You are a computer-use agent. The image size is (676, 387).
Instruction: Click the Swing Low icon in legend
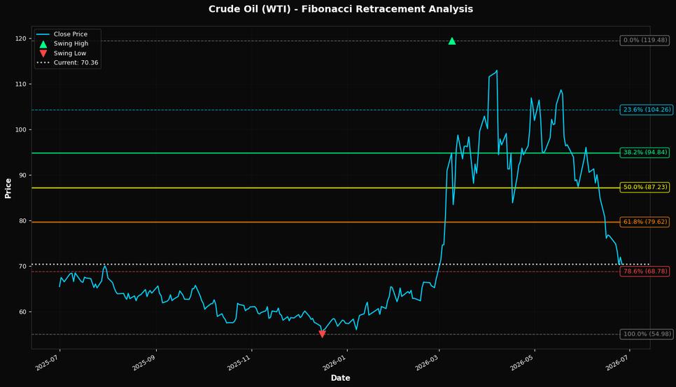(43, 53)
